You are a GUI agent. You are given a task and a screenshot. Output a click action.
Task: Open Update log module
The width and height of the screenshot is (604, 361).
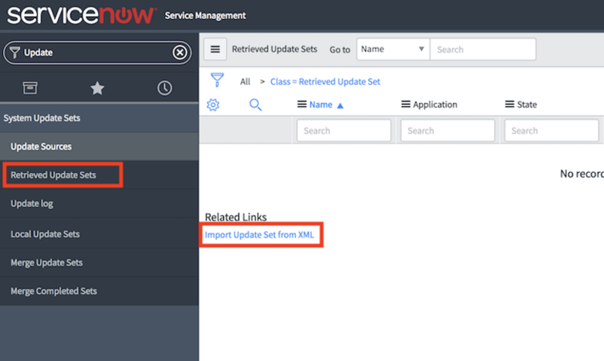[99, 203]
